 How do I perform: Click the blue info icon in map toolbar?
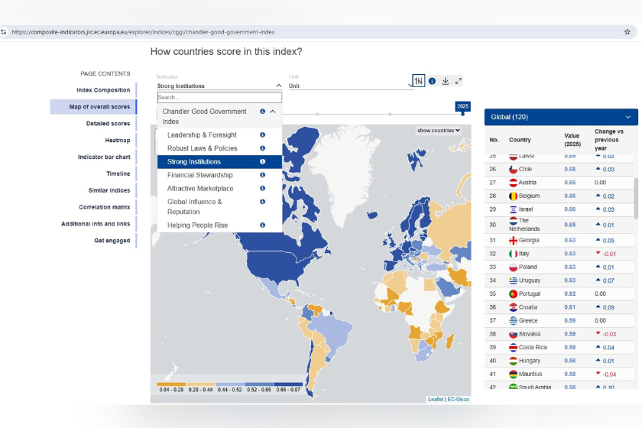click(x=432, y=81)
